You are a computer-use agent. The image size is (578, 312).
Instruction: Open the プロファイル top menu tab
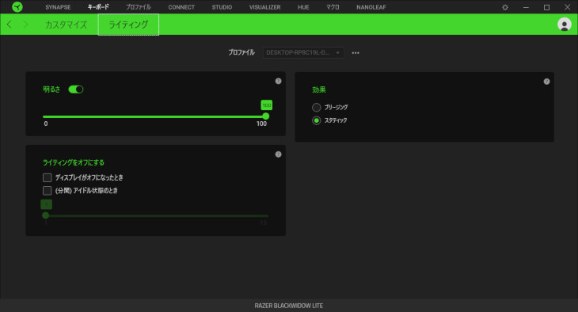pos(139,7)
